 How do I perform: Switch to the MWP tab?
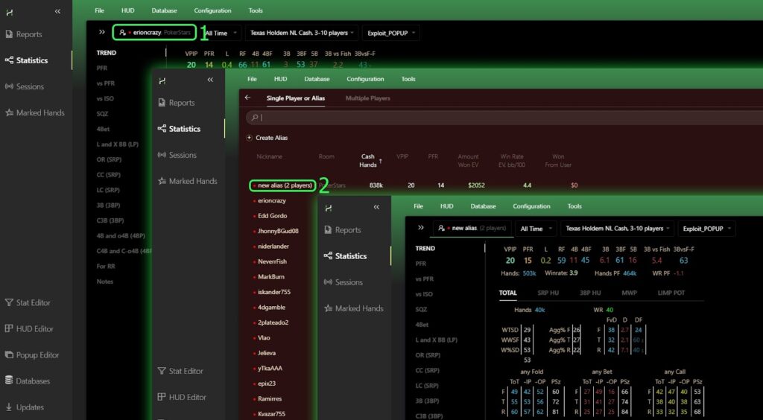pos(630,293)
